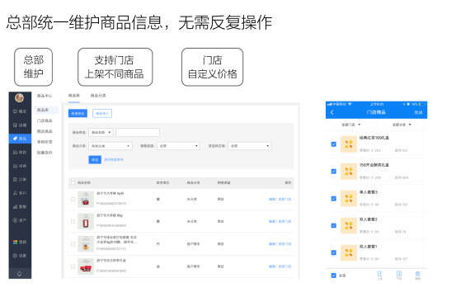Open the red bag product thumbnail in the first row

(86, 200)
